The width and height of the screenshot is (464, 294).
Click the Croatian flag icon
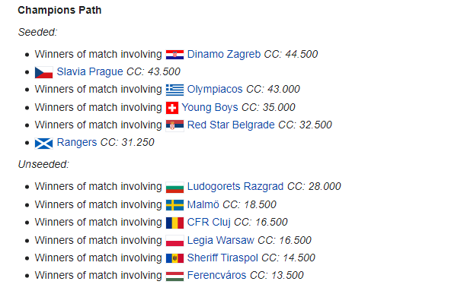pyautogui.click(x=174, y=55)
